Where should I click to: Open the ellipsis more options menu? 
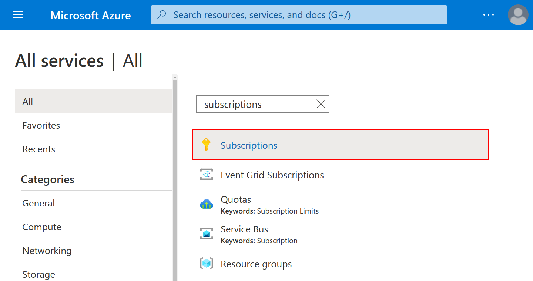(x=489, y=15)
